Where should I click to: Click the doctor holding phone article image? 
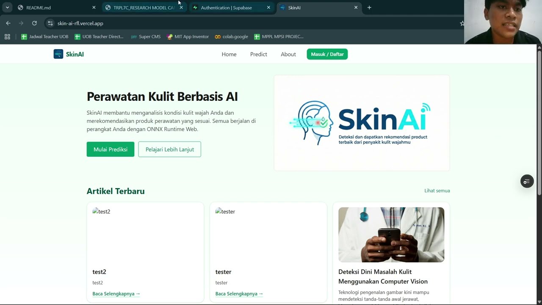(391, 235)
